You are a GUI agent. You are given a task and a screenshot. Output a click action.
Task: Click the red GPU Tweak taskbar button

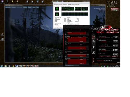pyautogui.click(x=37, y=66)
